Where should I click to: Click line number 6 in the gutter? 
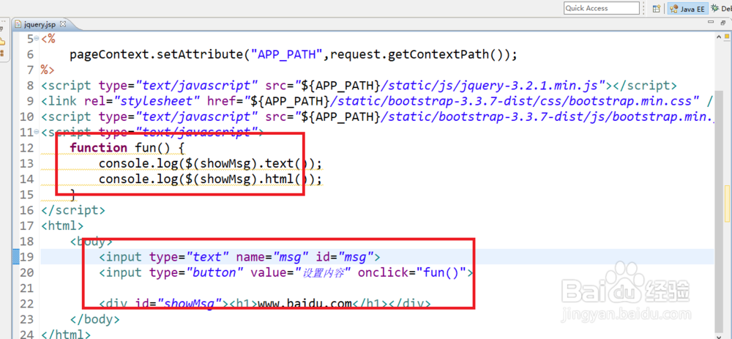(30, 54)
